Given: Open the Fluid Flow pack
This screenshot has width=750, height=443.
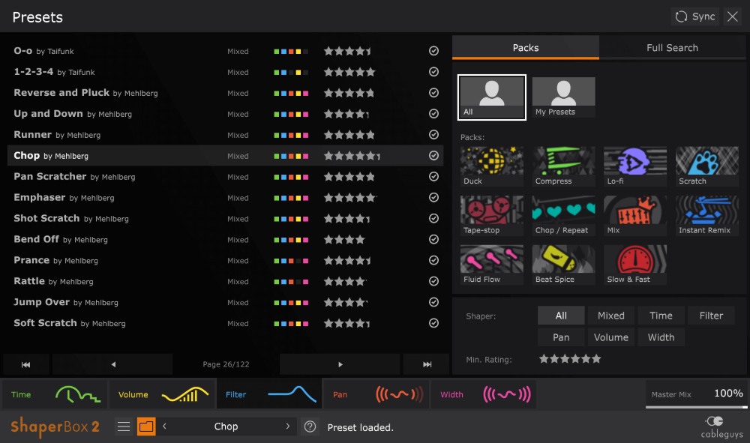Looking at the screenshot, I should pos(491,265).
